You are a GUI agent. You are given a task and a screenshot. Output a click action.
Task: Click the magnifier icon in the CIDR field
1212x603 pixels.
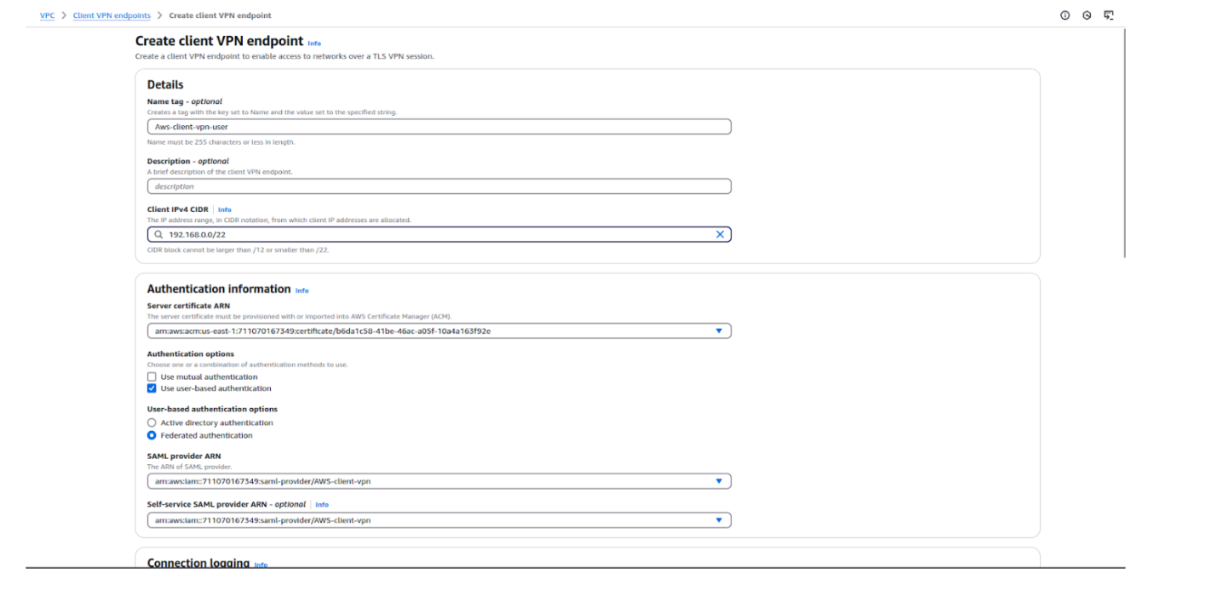tap(160, 234)
